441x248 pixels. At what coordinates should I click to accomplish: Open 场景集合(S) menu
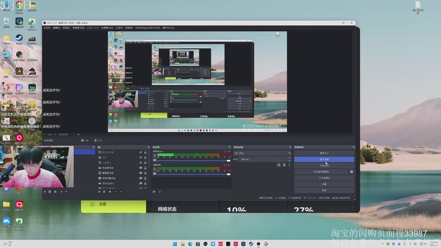107,28
